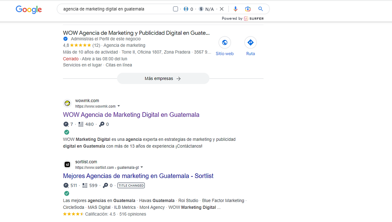Expand the wowmk.com URL dropdown arrow
392x222 pixels.
click(x=119, y=106)
